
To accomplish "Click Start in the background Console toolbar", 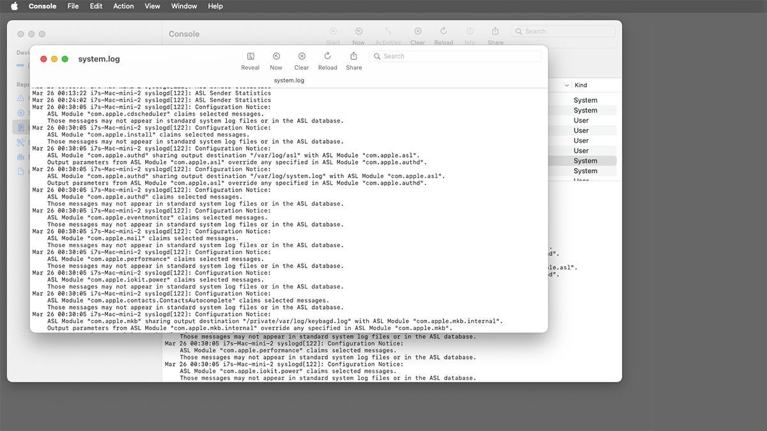I will 333,31.
